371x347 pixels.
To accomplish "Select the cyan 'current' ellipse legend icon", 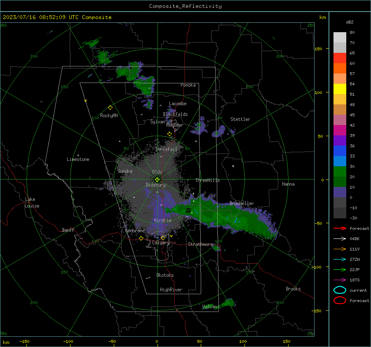I will pyautogui.click(x=340, y=290).
